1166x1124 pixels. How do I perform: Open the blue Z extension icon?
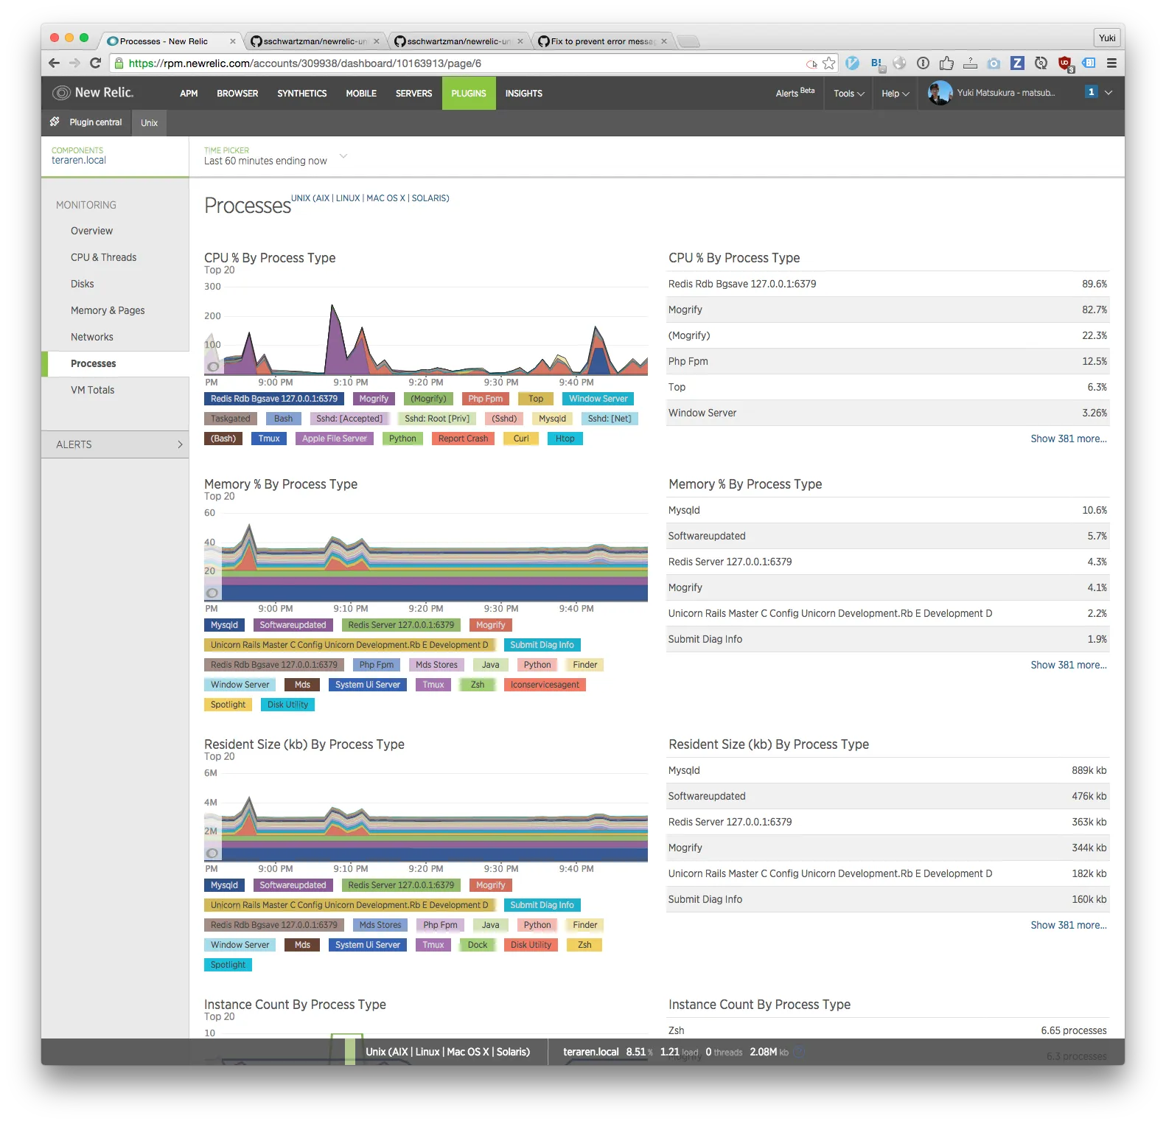tap(1017, 63)
